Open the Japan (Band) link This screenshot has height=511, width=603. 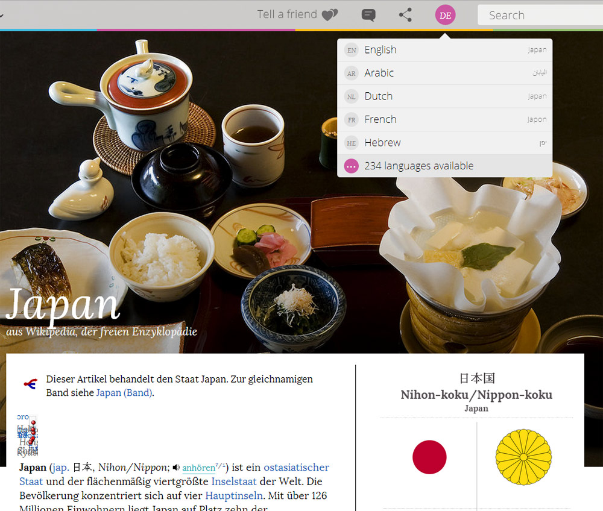(x=124, y=393)
